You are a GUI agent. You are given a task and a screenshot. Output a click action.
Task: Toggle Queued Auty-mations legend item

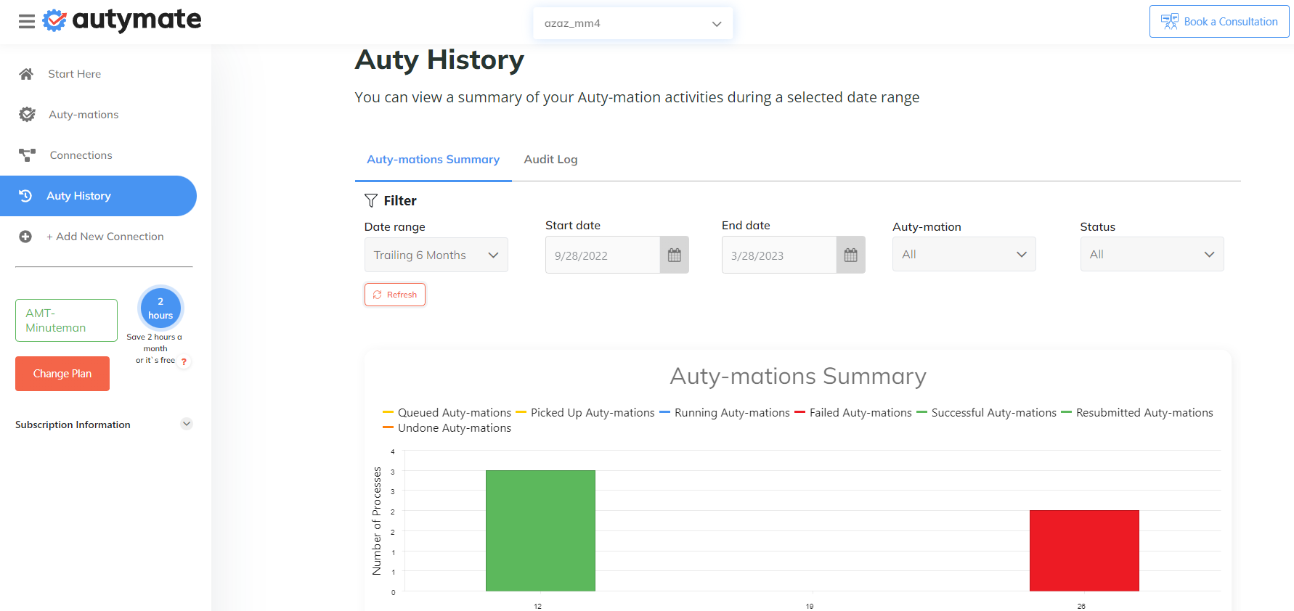pos(447,413)
